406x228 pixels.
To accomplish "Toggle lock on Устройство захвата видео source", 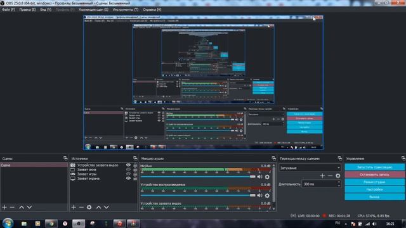I will (135, 165).
